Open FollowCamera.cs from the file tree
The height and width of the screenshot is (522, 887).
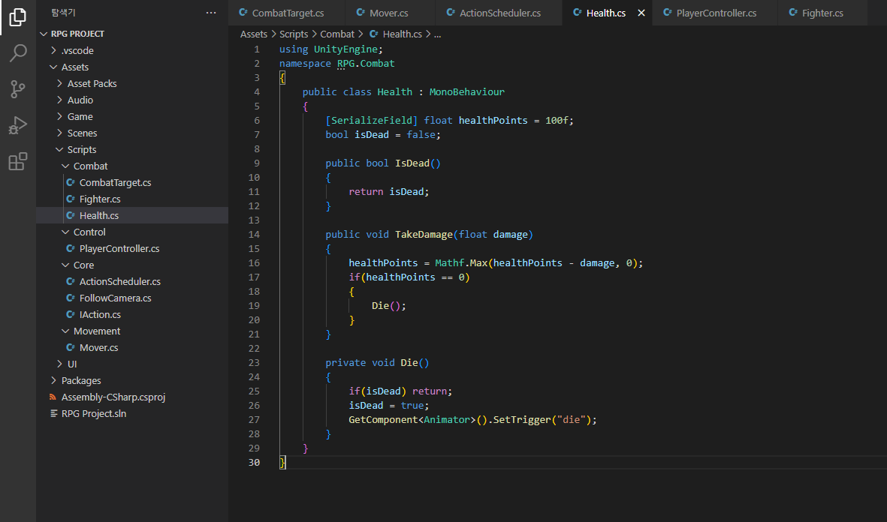pyautogui.click(x=115, y=298)
